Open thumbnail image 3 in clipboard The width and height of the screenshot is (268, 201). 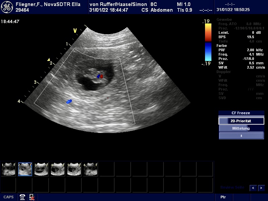click(x=41, y=170)
